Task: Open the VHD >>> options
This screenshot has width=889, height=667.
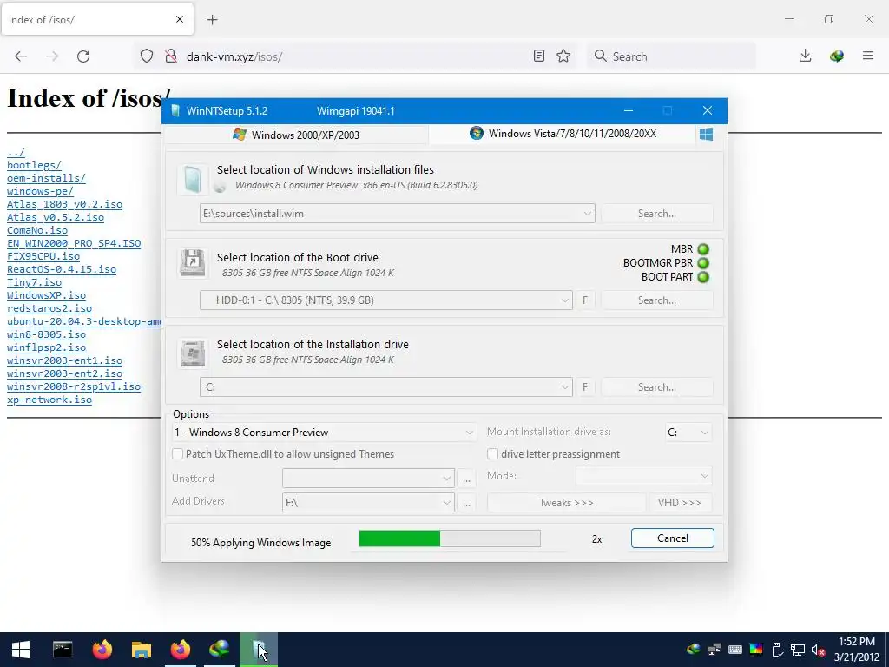Action: click(679, 503)
